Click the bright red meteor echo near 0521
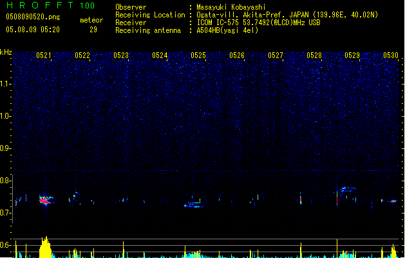 (x=46, y=201)
